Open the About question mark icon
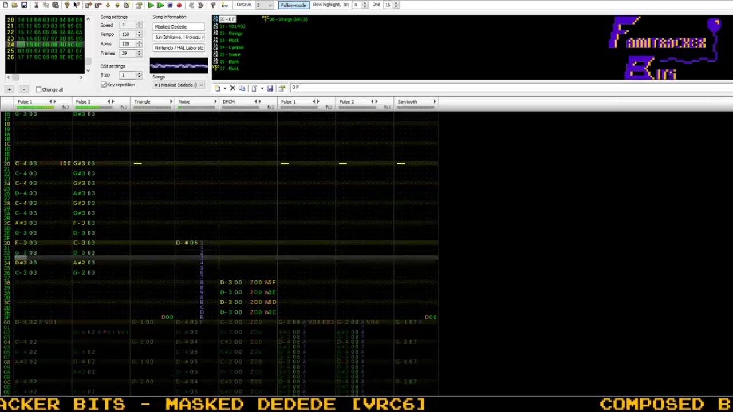 (67, 5)
